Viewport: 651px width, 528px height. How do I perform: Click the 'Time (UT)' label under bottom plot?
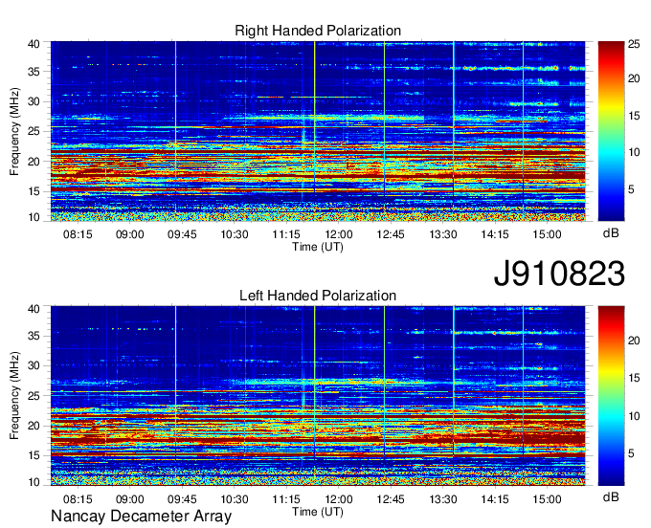click(x=318, y=512)
